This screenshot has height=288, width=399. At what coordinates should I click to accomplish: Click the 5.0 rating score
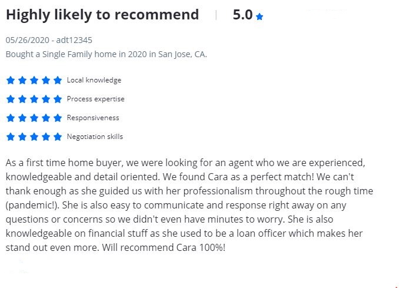click(242, 15)
